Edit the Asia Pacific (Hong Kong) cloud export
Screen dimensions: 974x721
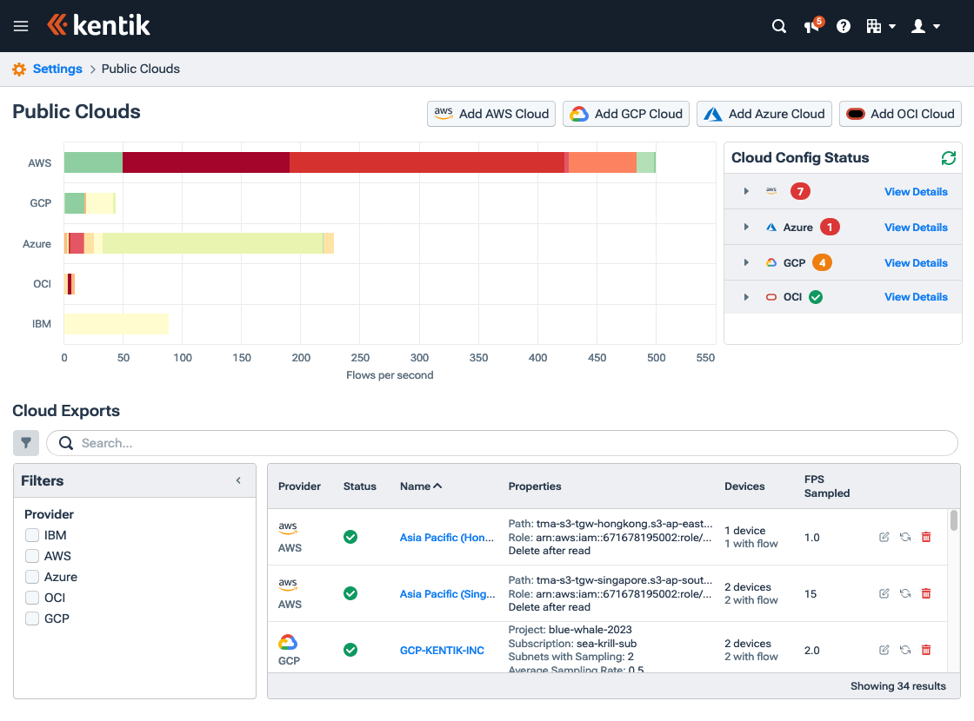[x=884, y=538]
